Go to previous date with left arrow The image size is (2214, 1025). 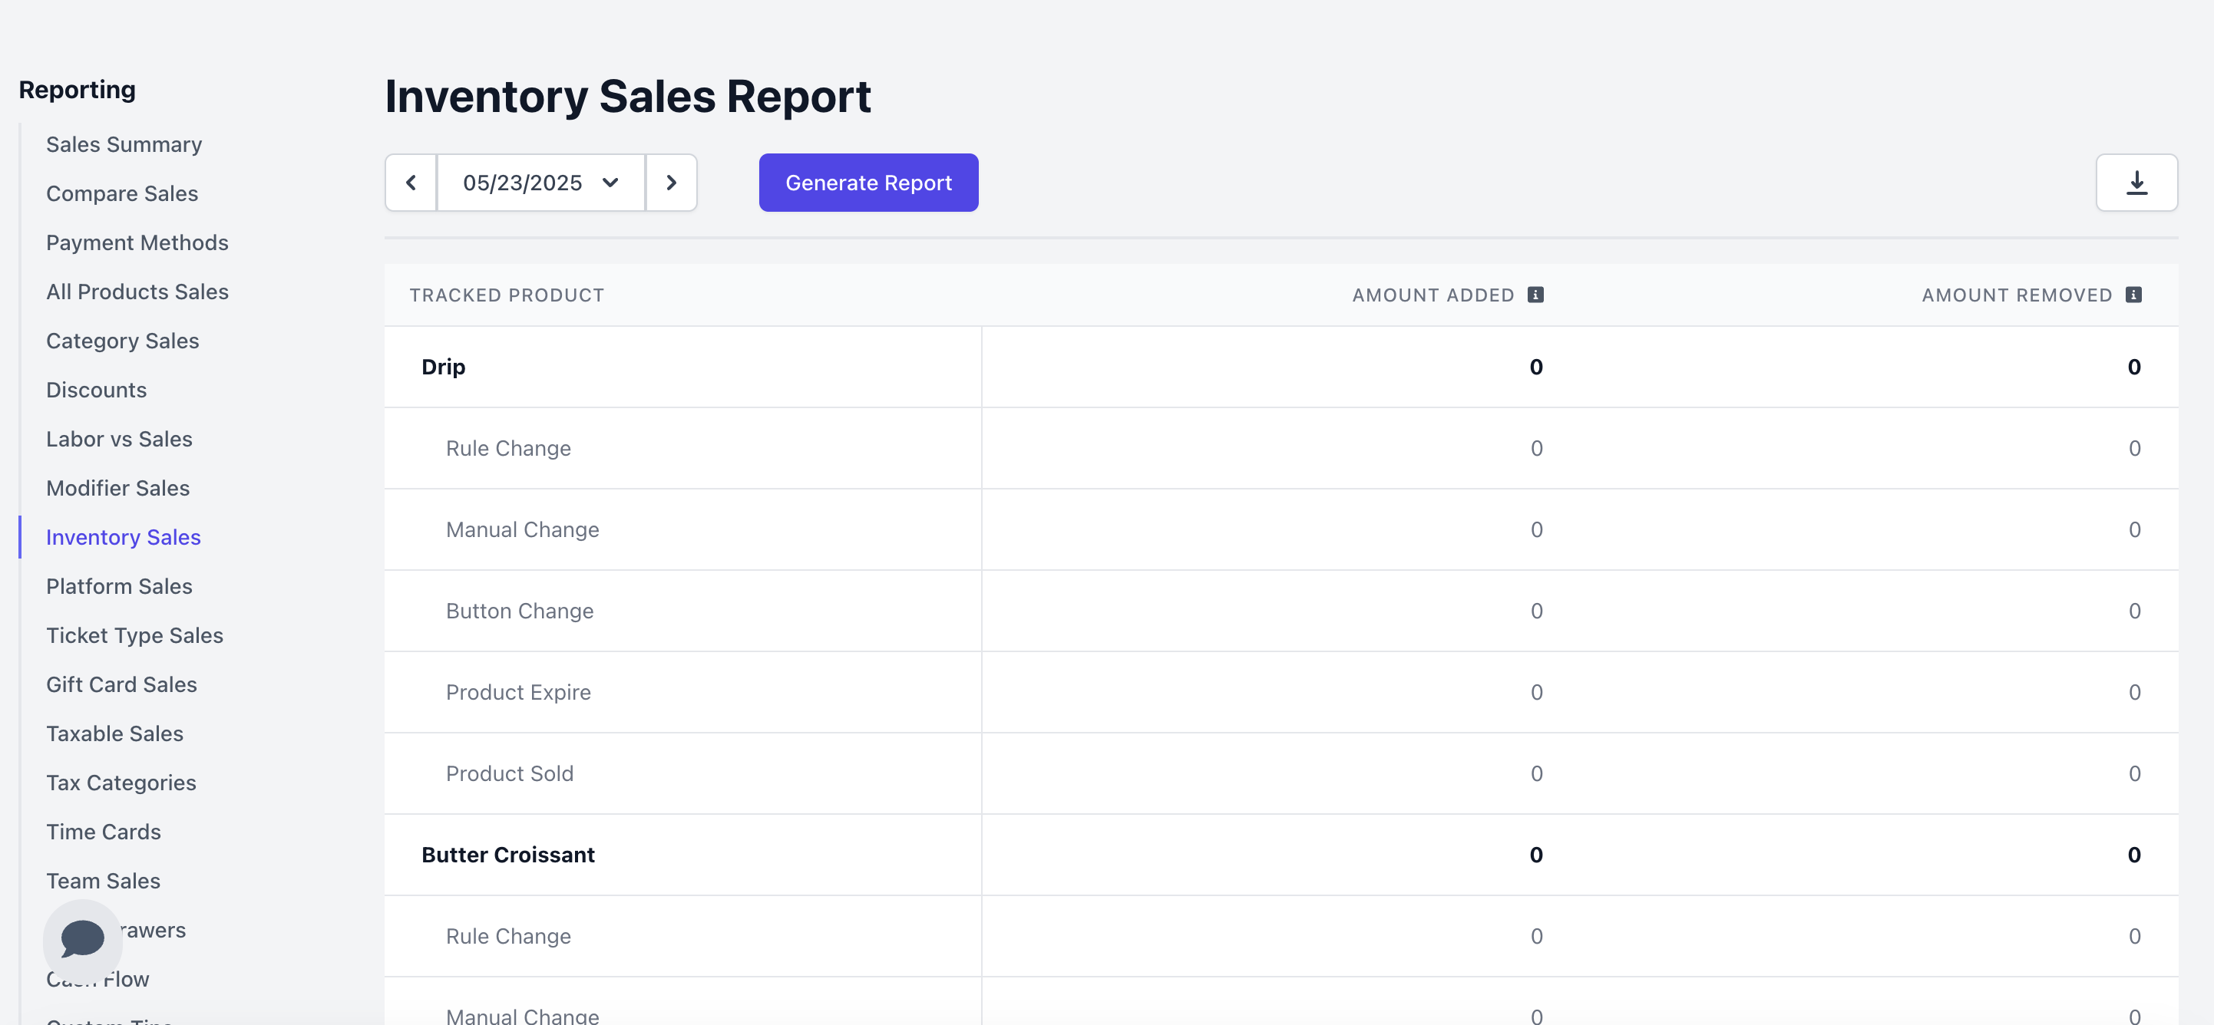coord(411,182)
